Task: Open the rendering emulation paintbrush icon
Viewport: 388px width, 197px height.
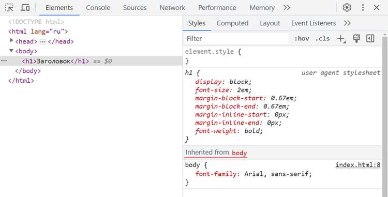Action: point(356,39)
